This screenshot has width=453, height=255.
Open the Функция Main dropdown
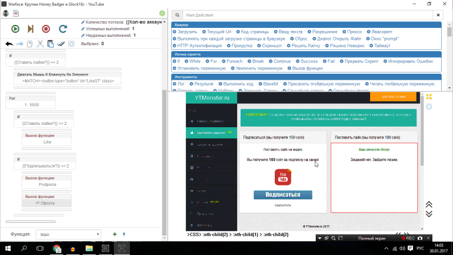tap(68, 235)
